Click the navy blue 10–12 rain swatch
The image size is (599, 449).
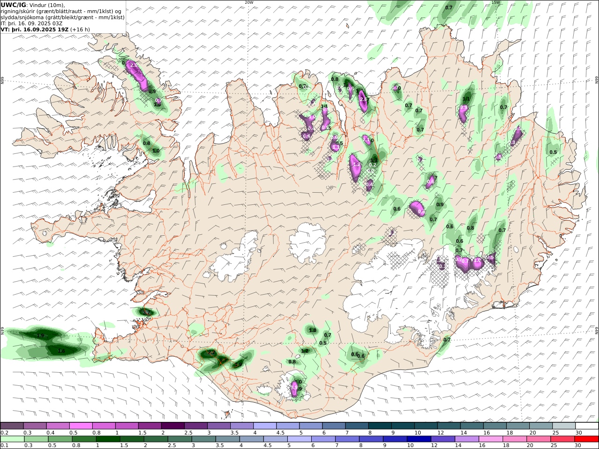coord(418,439)
